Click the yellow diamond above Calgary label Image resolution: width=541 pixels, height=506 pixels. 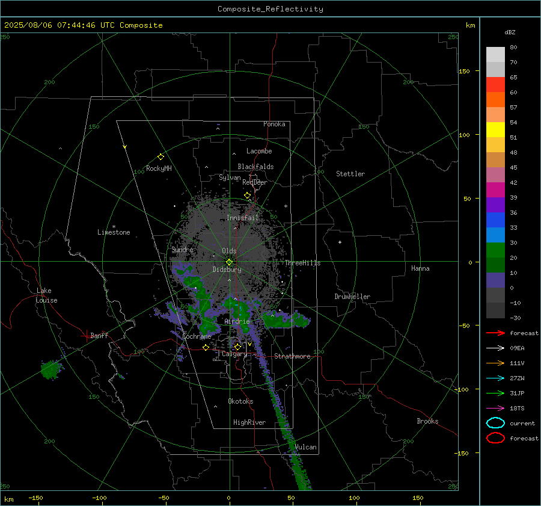(237, 347)
